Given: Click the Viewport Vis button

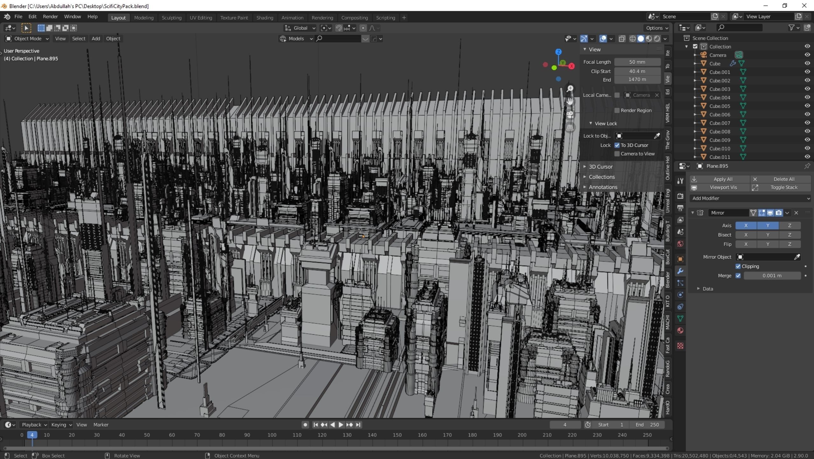Looking at the screenshot, I should [720, 188].
